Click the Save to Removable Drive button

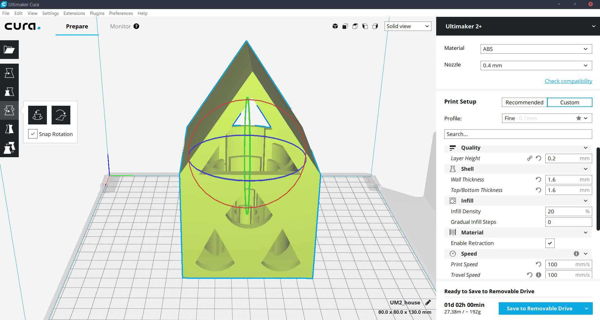(x=540, y=308)
